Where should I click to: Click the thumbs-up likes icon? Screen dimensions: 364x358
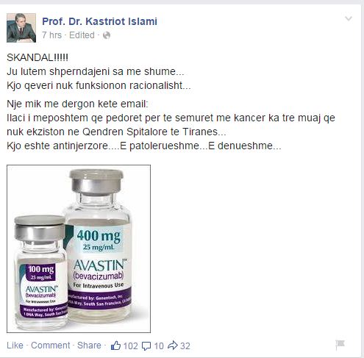(x=115, y=346)
